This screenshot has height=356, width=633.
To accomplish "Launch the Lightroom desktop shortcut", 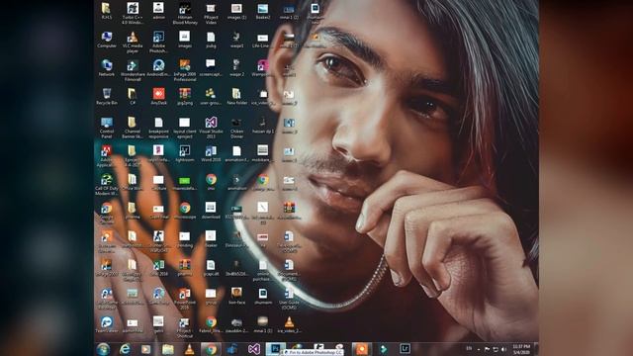I will (x=185, y=154).
